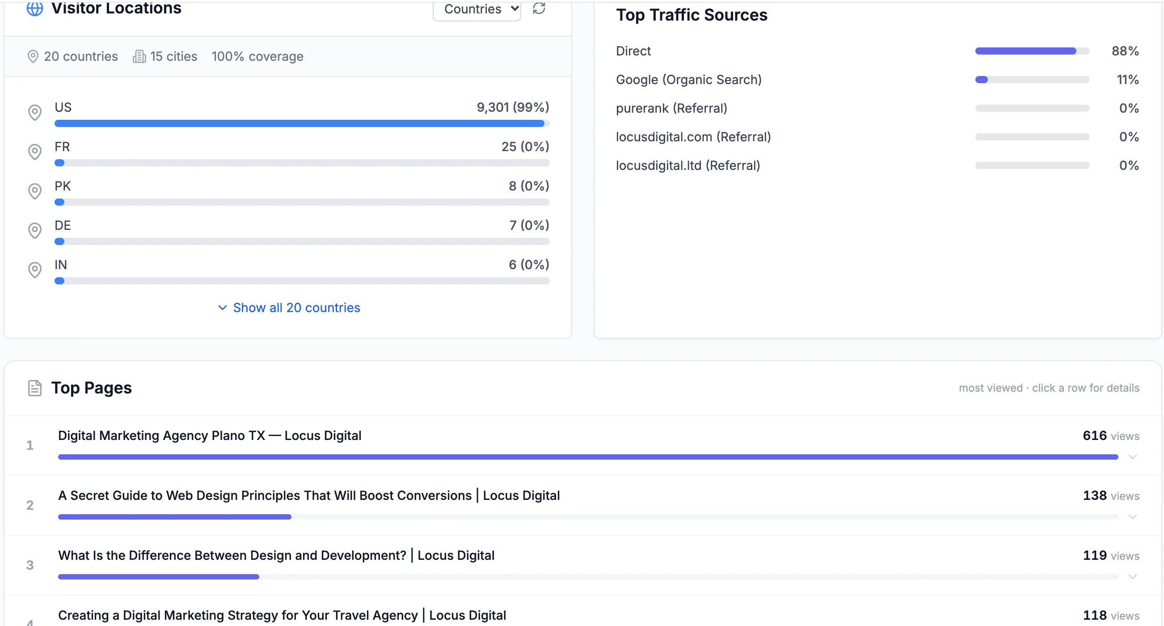The height and width of the screenshot is (626, 1164).
Task: Open Digital Marketing Agency Plano TX page details
Action: (210, 436)
